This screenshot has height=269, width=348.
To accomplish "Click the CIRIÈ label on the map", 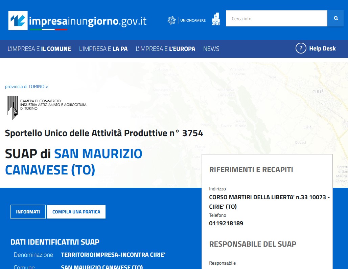I will pos(318,92).
